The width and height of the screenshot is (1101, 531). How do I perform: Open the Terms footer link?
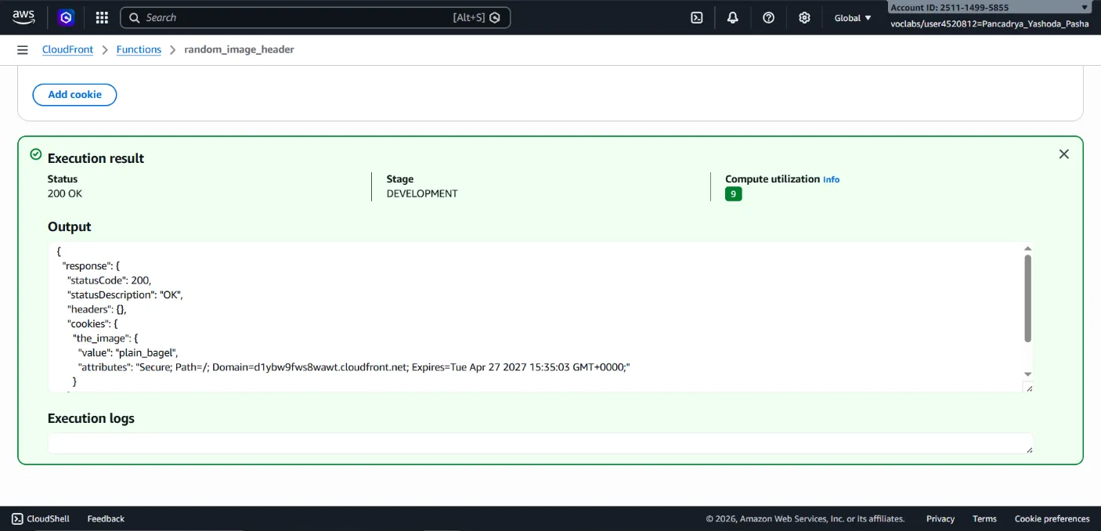(984, 518)
